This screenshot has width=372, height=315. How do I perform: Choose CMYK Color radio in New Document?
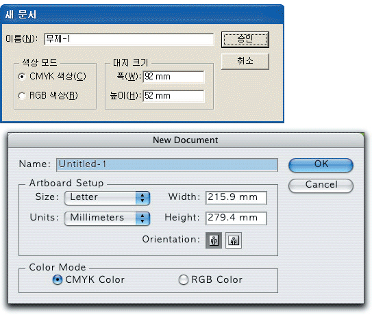58,279
